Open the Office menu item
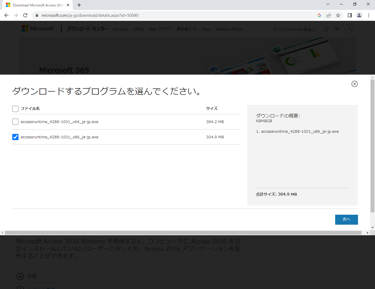 (139, 29)
